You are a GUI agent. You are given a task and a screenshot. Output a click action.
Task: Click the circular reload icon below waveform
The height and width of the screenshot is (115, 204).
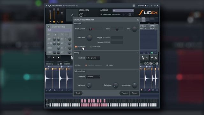point(50,90)
